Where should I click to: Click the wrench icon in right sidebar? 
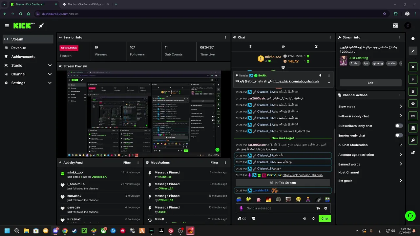pyautogui.click(x=413, y=140)
